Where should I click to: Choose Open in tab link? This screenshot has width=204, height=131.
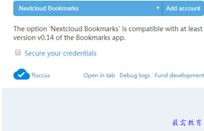99,75
